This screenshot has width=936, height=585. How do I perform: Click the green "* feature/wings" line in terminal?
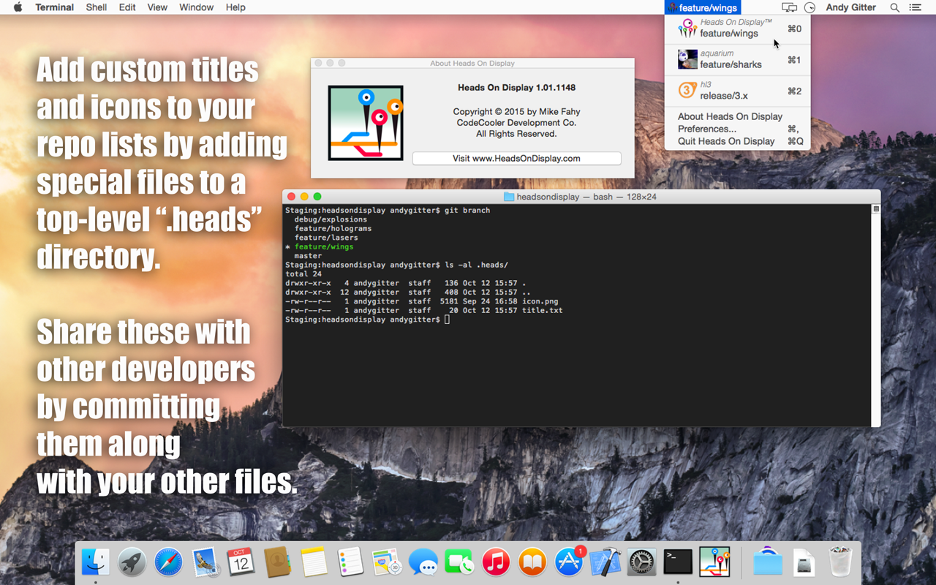click(319, 246)
